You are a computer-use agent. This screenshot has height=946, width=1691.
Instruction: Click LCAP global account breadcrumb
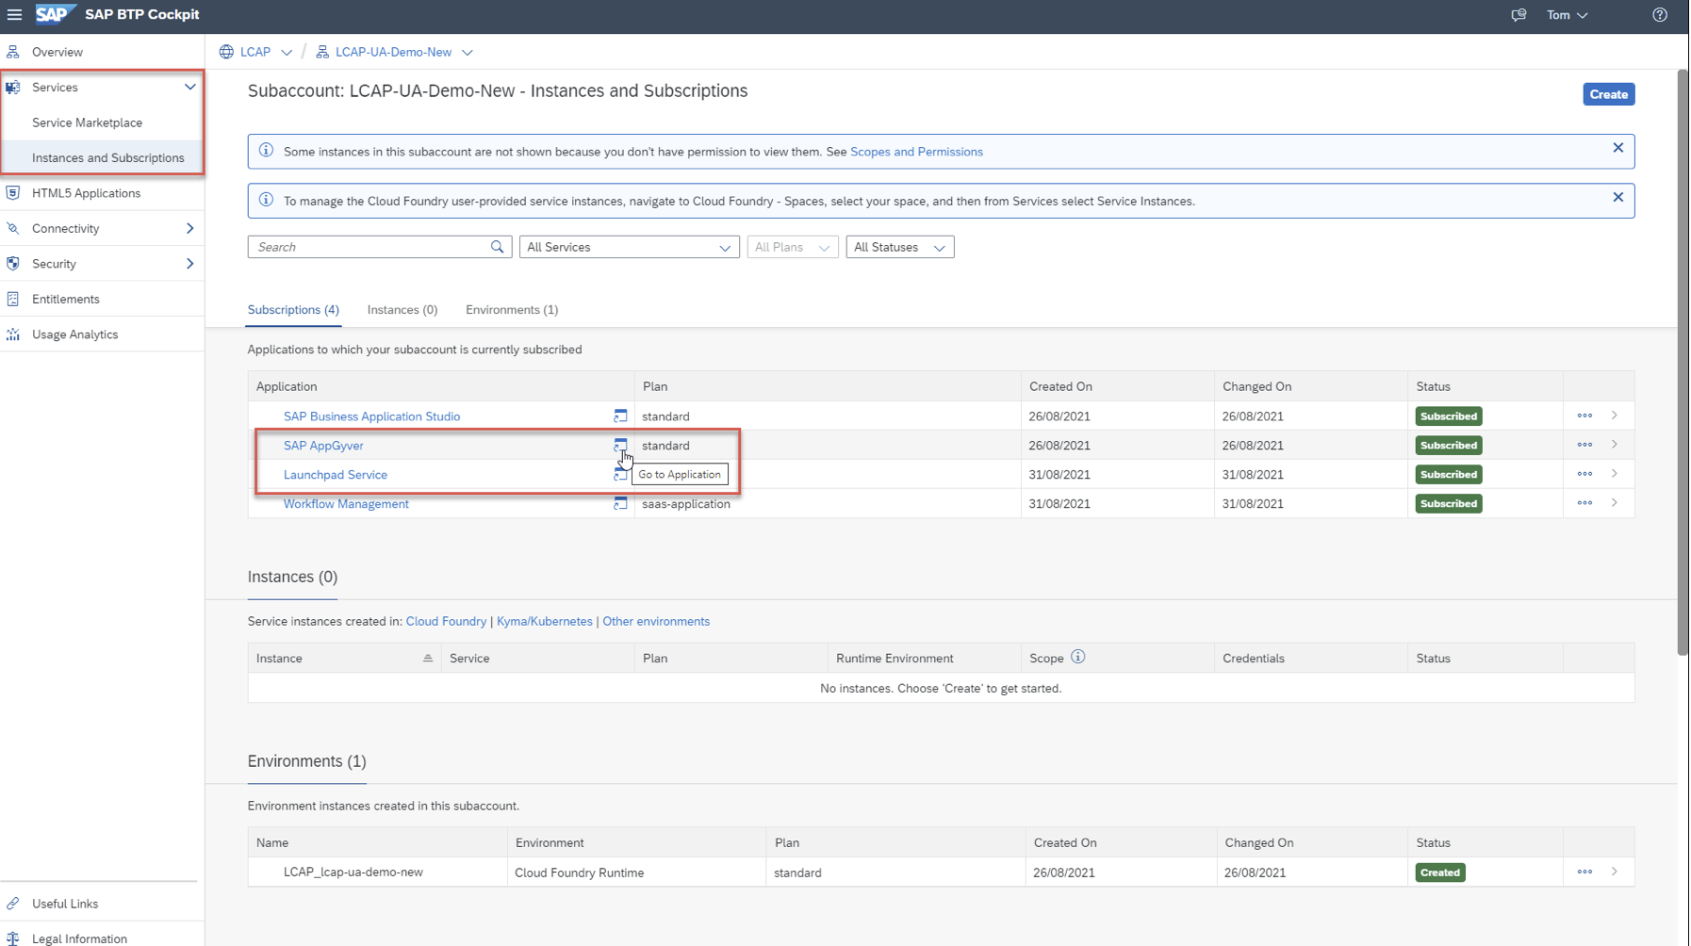point(255,52)
